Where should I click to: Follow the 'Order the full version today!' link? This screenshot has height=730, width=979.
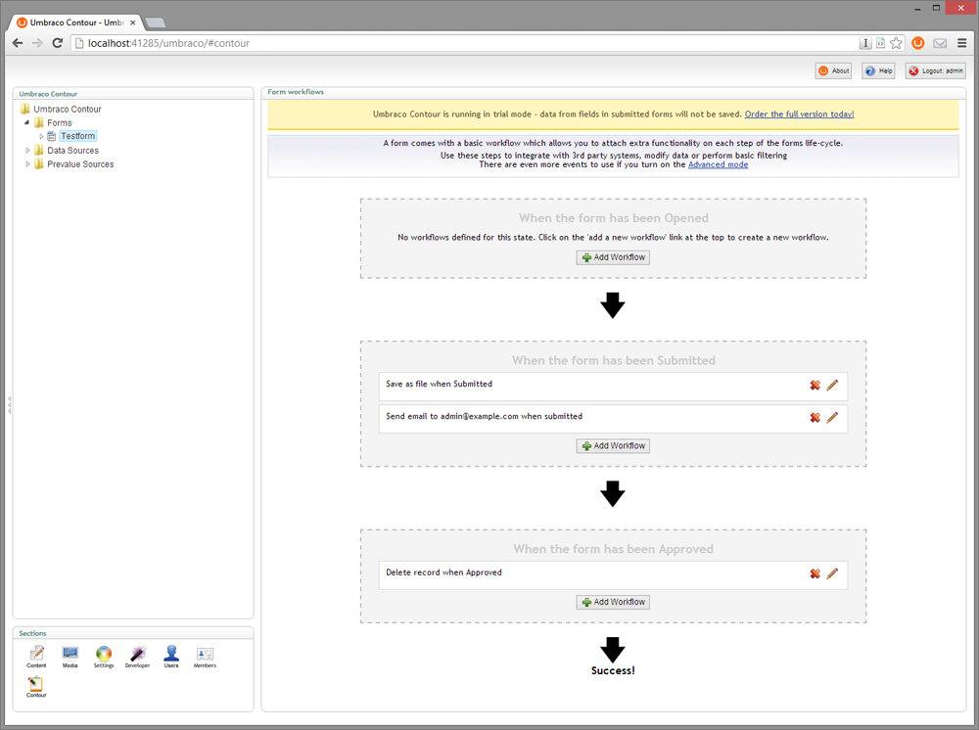tap(799, 114)
